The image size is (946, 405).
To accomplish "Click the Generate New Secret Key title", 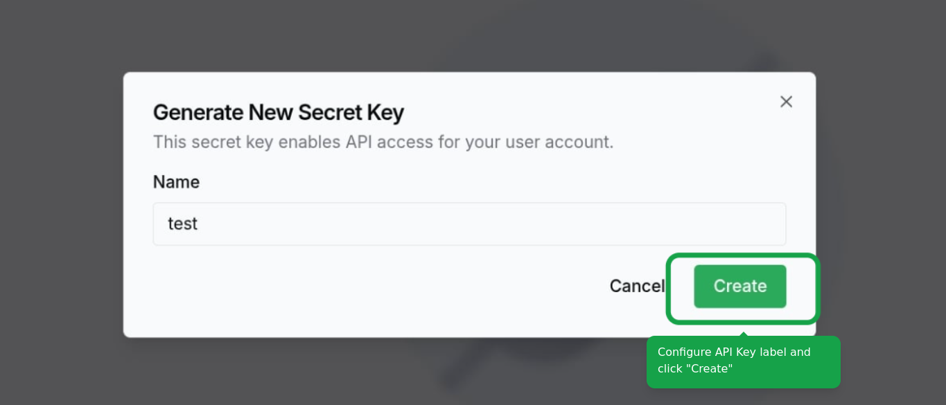I will [x=278, y=112].
